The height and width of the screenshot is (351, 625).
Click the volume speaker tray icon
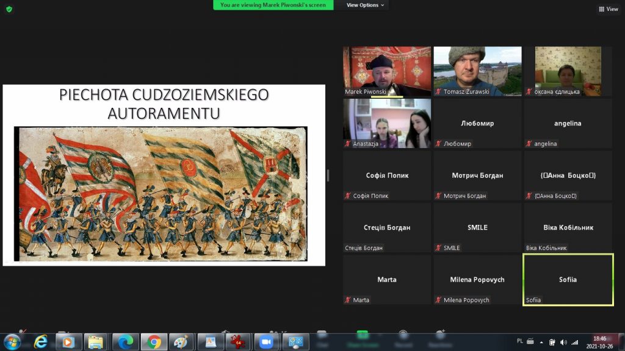563,342
